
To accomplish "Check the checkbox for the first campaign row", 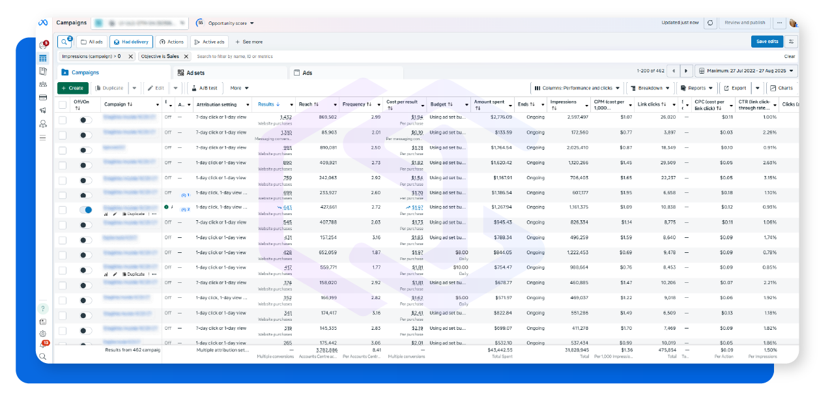I will click(x=63, y=120).
